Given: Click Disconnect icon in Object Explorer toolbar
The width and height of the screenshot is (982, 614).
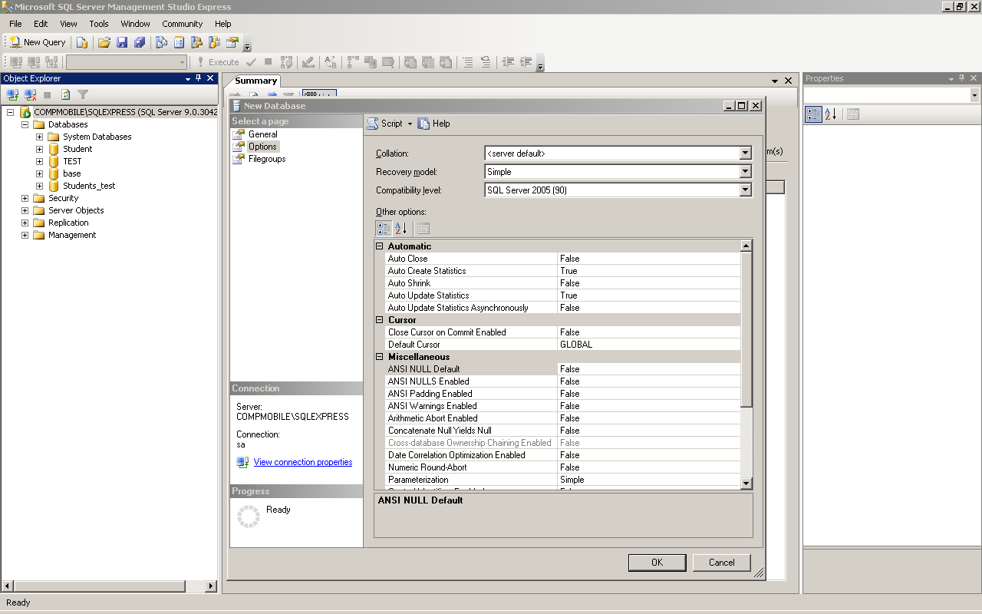Looking at the screenshot, I should point(31,94).
